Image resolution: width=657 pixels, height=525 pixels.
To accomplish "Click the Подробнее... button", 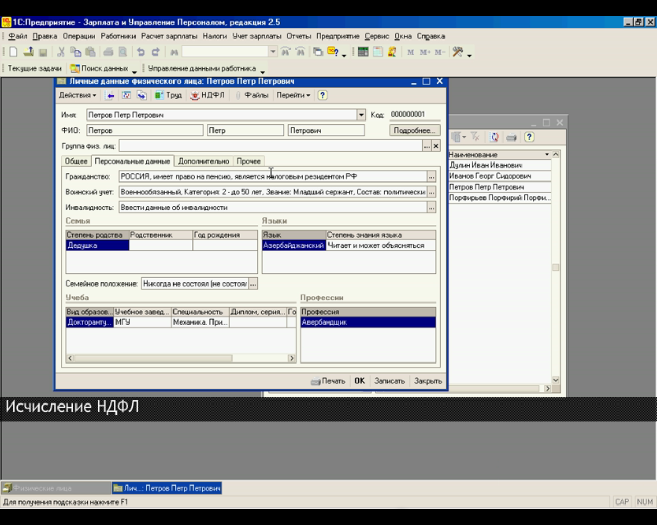I will click(x=415, y=130).
